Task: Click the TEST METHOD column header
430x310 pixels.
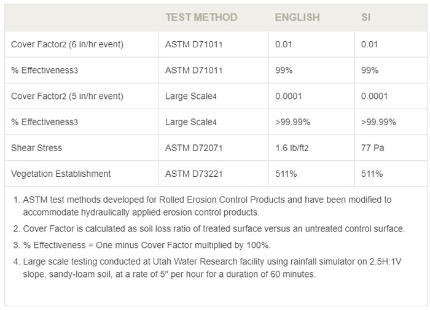Action: point(201,17)
